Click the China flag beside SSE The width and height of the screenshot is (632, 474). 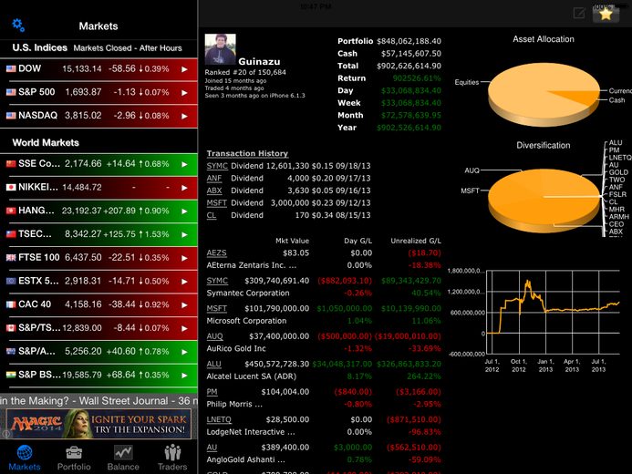click(11, 163)
